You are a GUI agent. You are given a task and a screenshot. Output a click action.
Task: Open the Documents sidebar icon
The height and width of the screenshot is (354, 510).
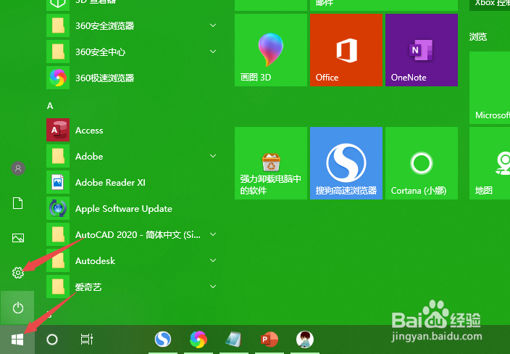pos(18,203)
